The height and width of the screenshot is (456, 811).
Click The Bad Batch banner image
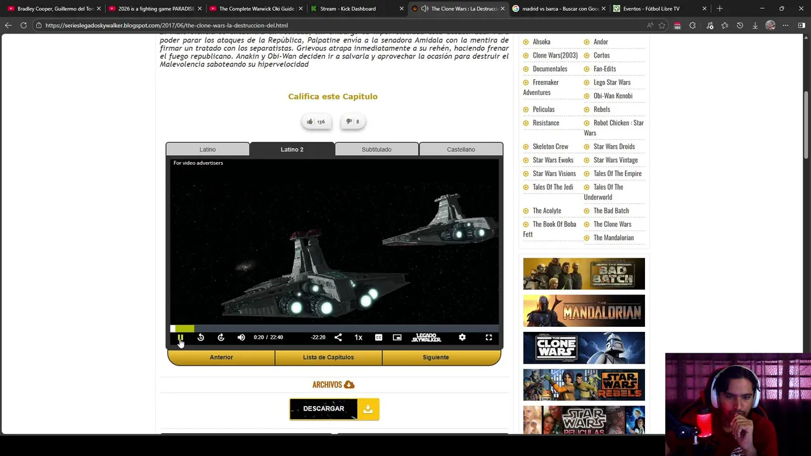click(x=584, y=274)
